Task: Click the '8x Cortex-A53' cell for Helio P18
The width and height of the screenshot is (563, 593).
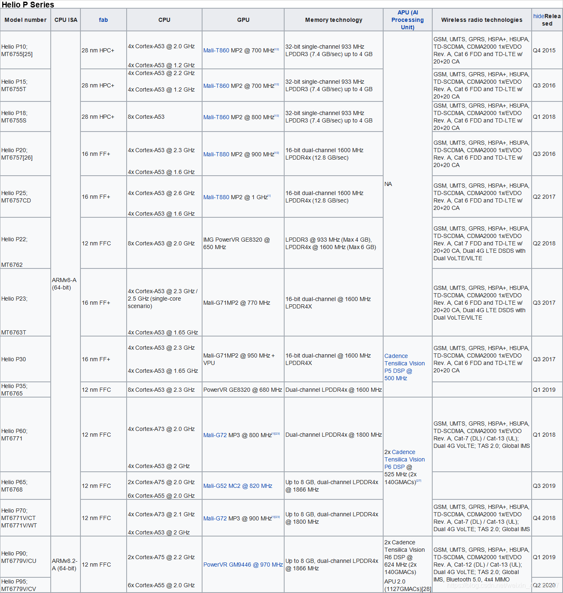Action: [164, 117]
